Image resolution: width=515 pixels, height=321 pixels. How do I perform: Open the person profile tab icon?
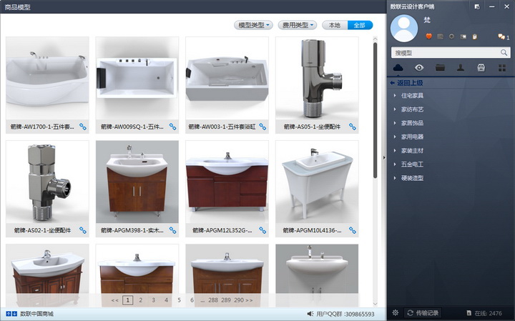[x=461, y=68]
